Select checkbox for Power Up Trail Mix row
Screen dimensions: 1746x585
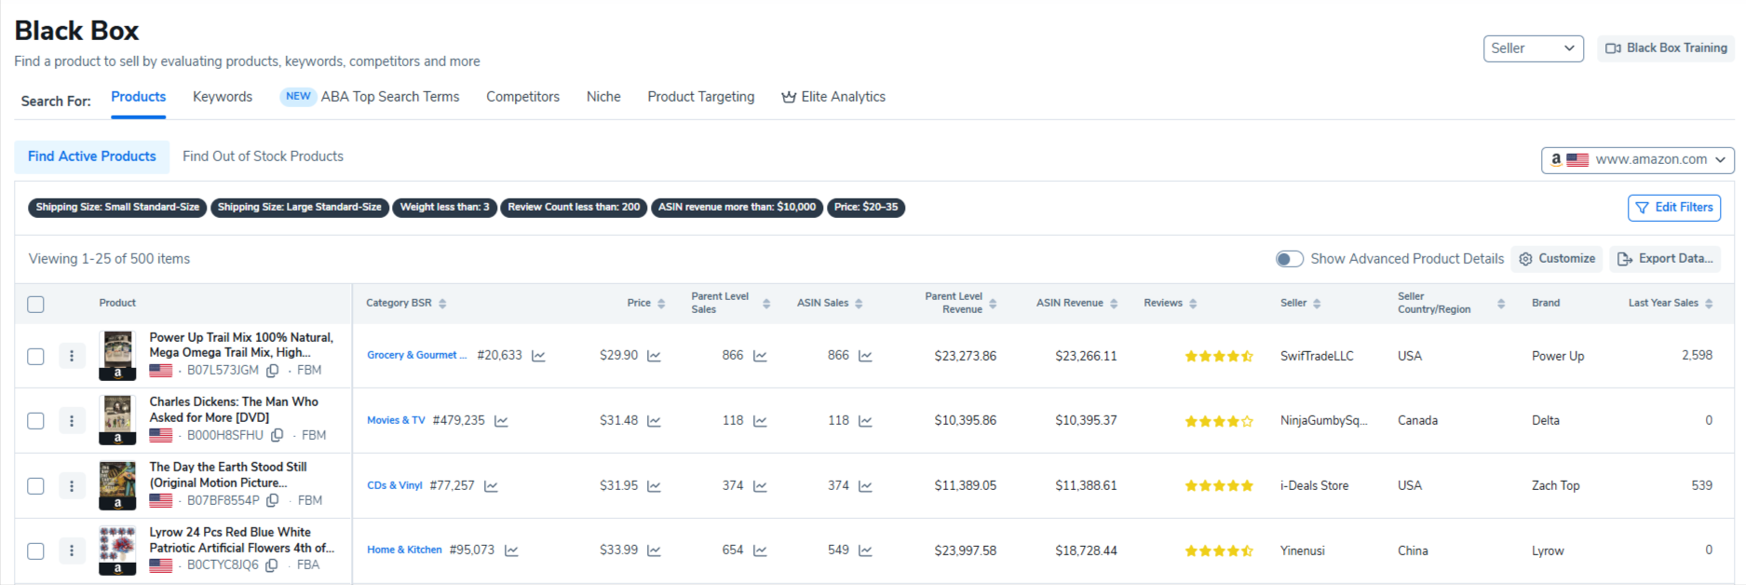pos(35,356)
